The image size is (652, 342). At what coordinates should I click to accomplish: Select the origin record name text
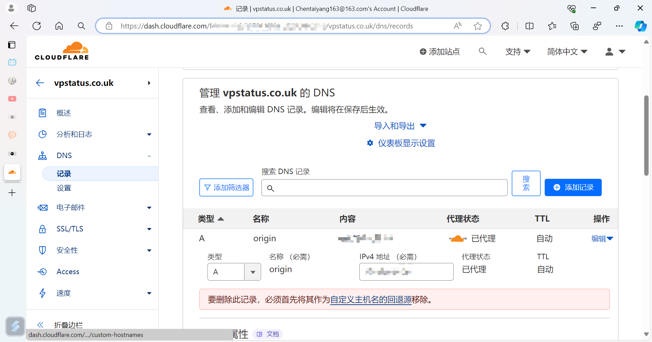tap(265, 239)
